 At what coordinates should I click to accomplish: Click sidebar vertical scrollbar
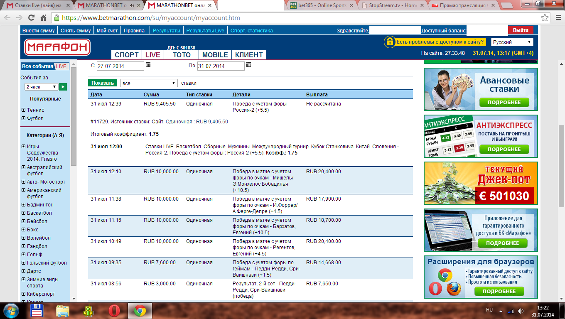tap(74, 116)
